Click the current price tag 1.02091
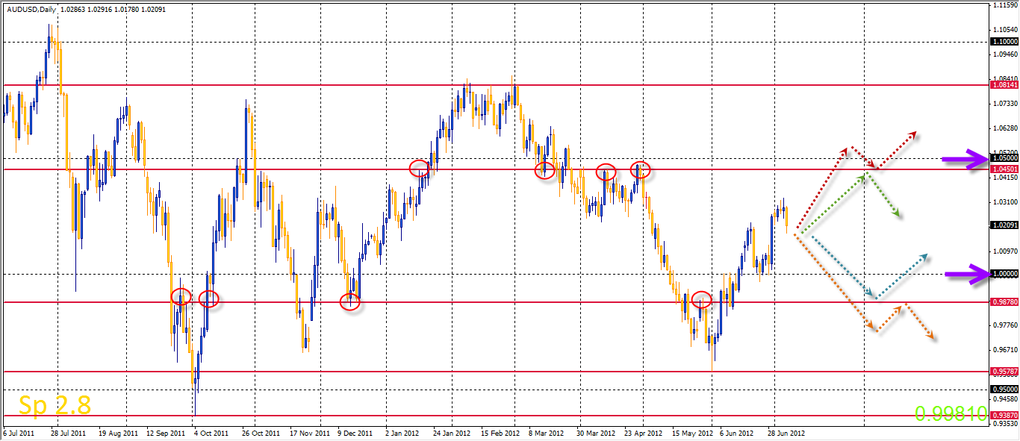Screen dimensions: 1020x441 [1004, 225]
